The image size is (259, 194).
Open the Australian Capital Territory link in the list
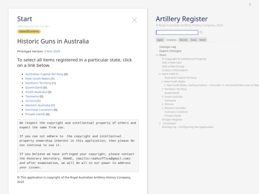click(x=44, y=74)
